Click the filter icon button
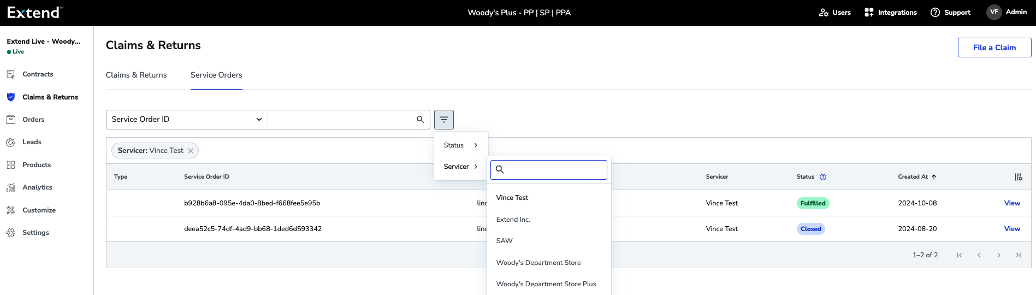Viewport: 1036px width, 295px height. click(x=443, y=120)
